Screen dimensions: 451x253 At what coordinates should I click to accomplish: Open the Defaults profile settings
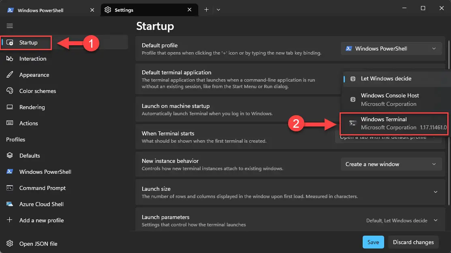point(64,156)
